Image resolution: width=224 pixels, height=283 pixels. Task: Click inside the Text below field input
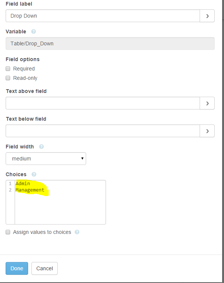(x=103, y=131)
